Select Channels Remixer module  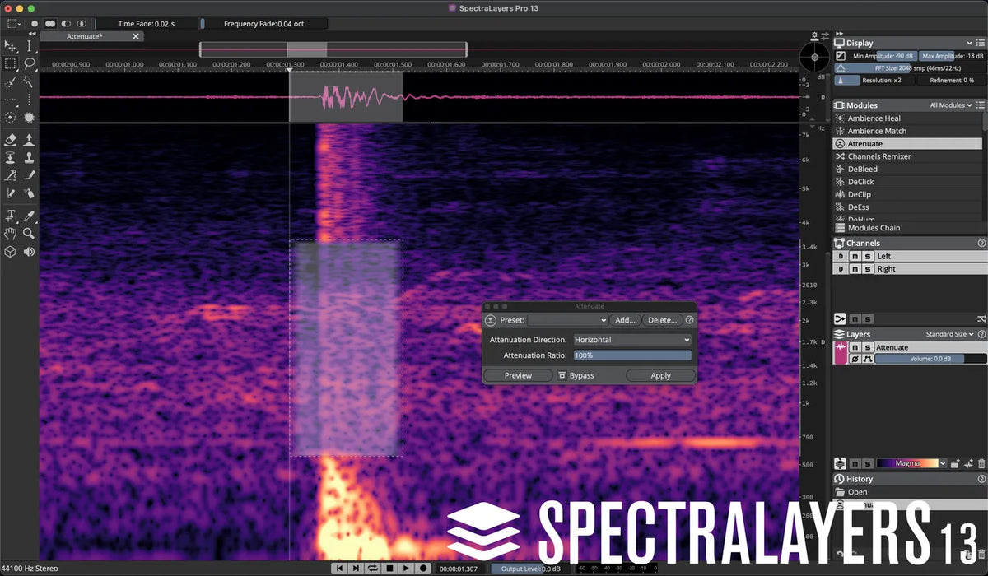(907, 156)
